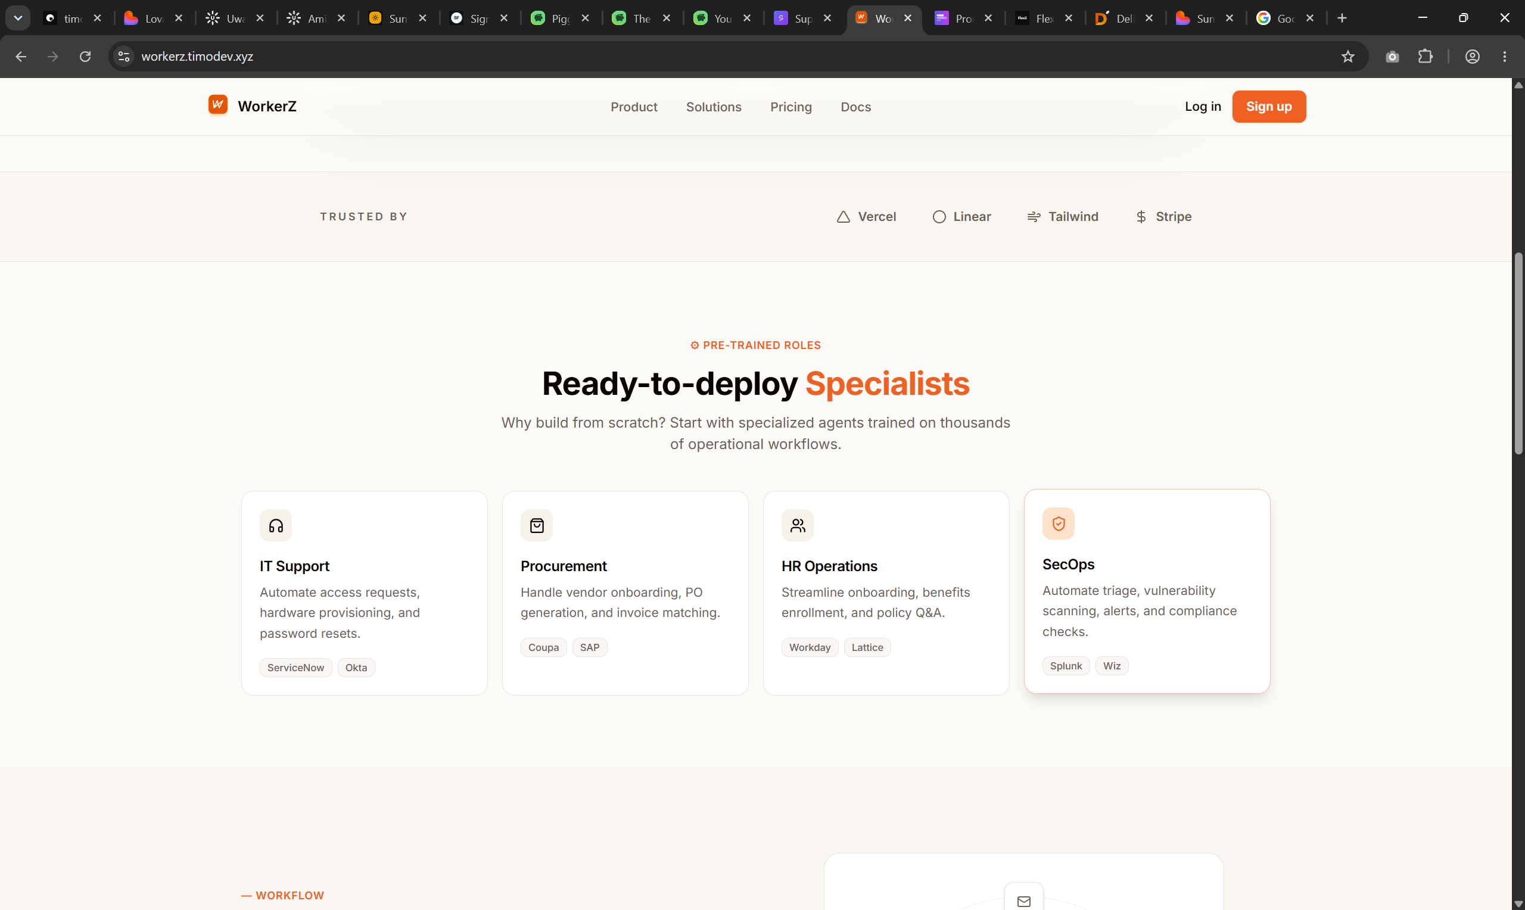Open the camera screenshot extension

tap(1392, 57)
